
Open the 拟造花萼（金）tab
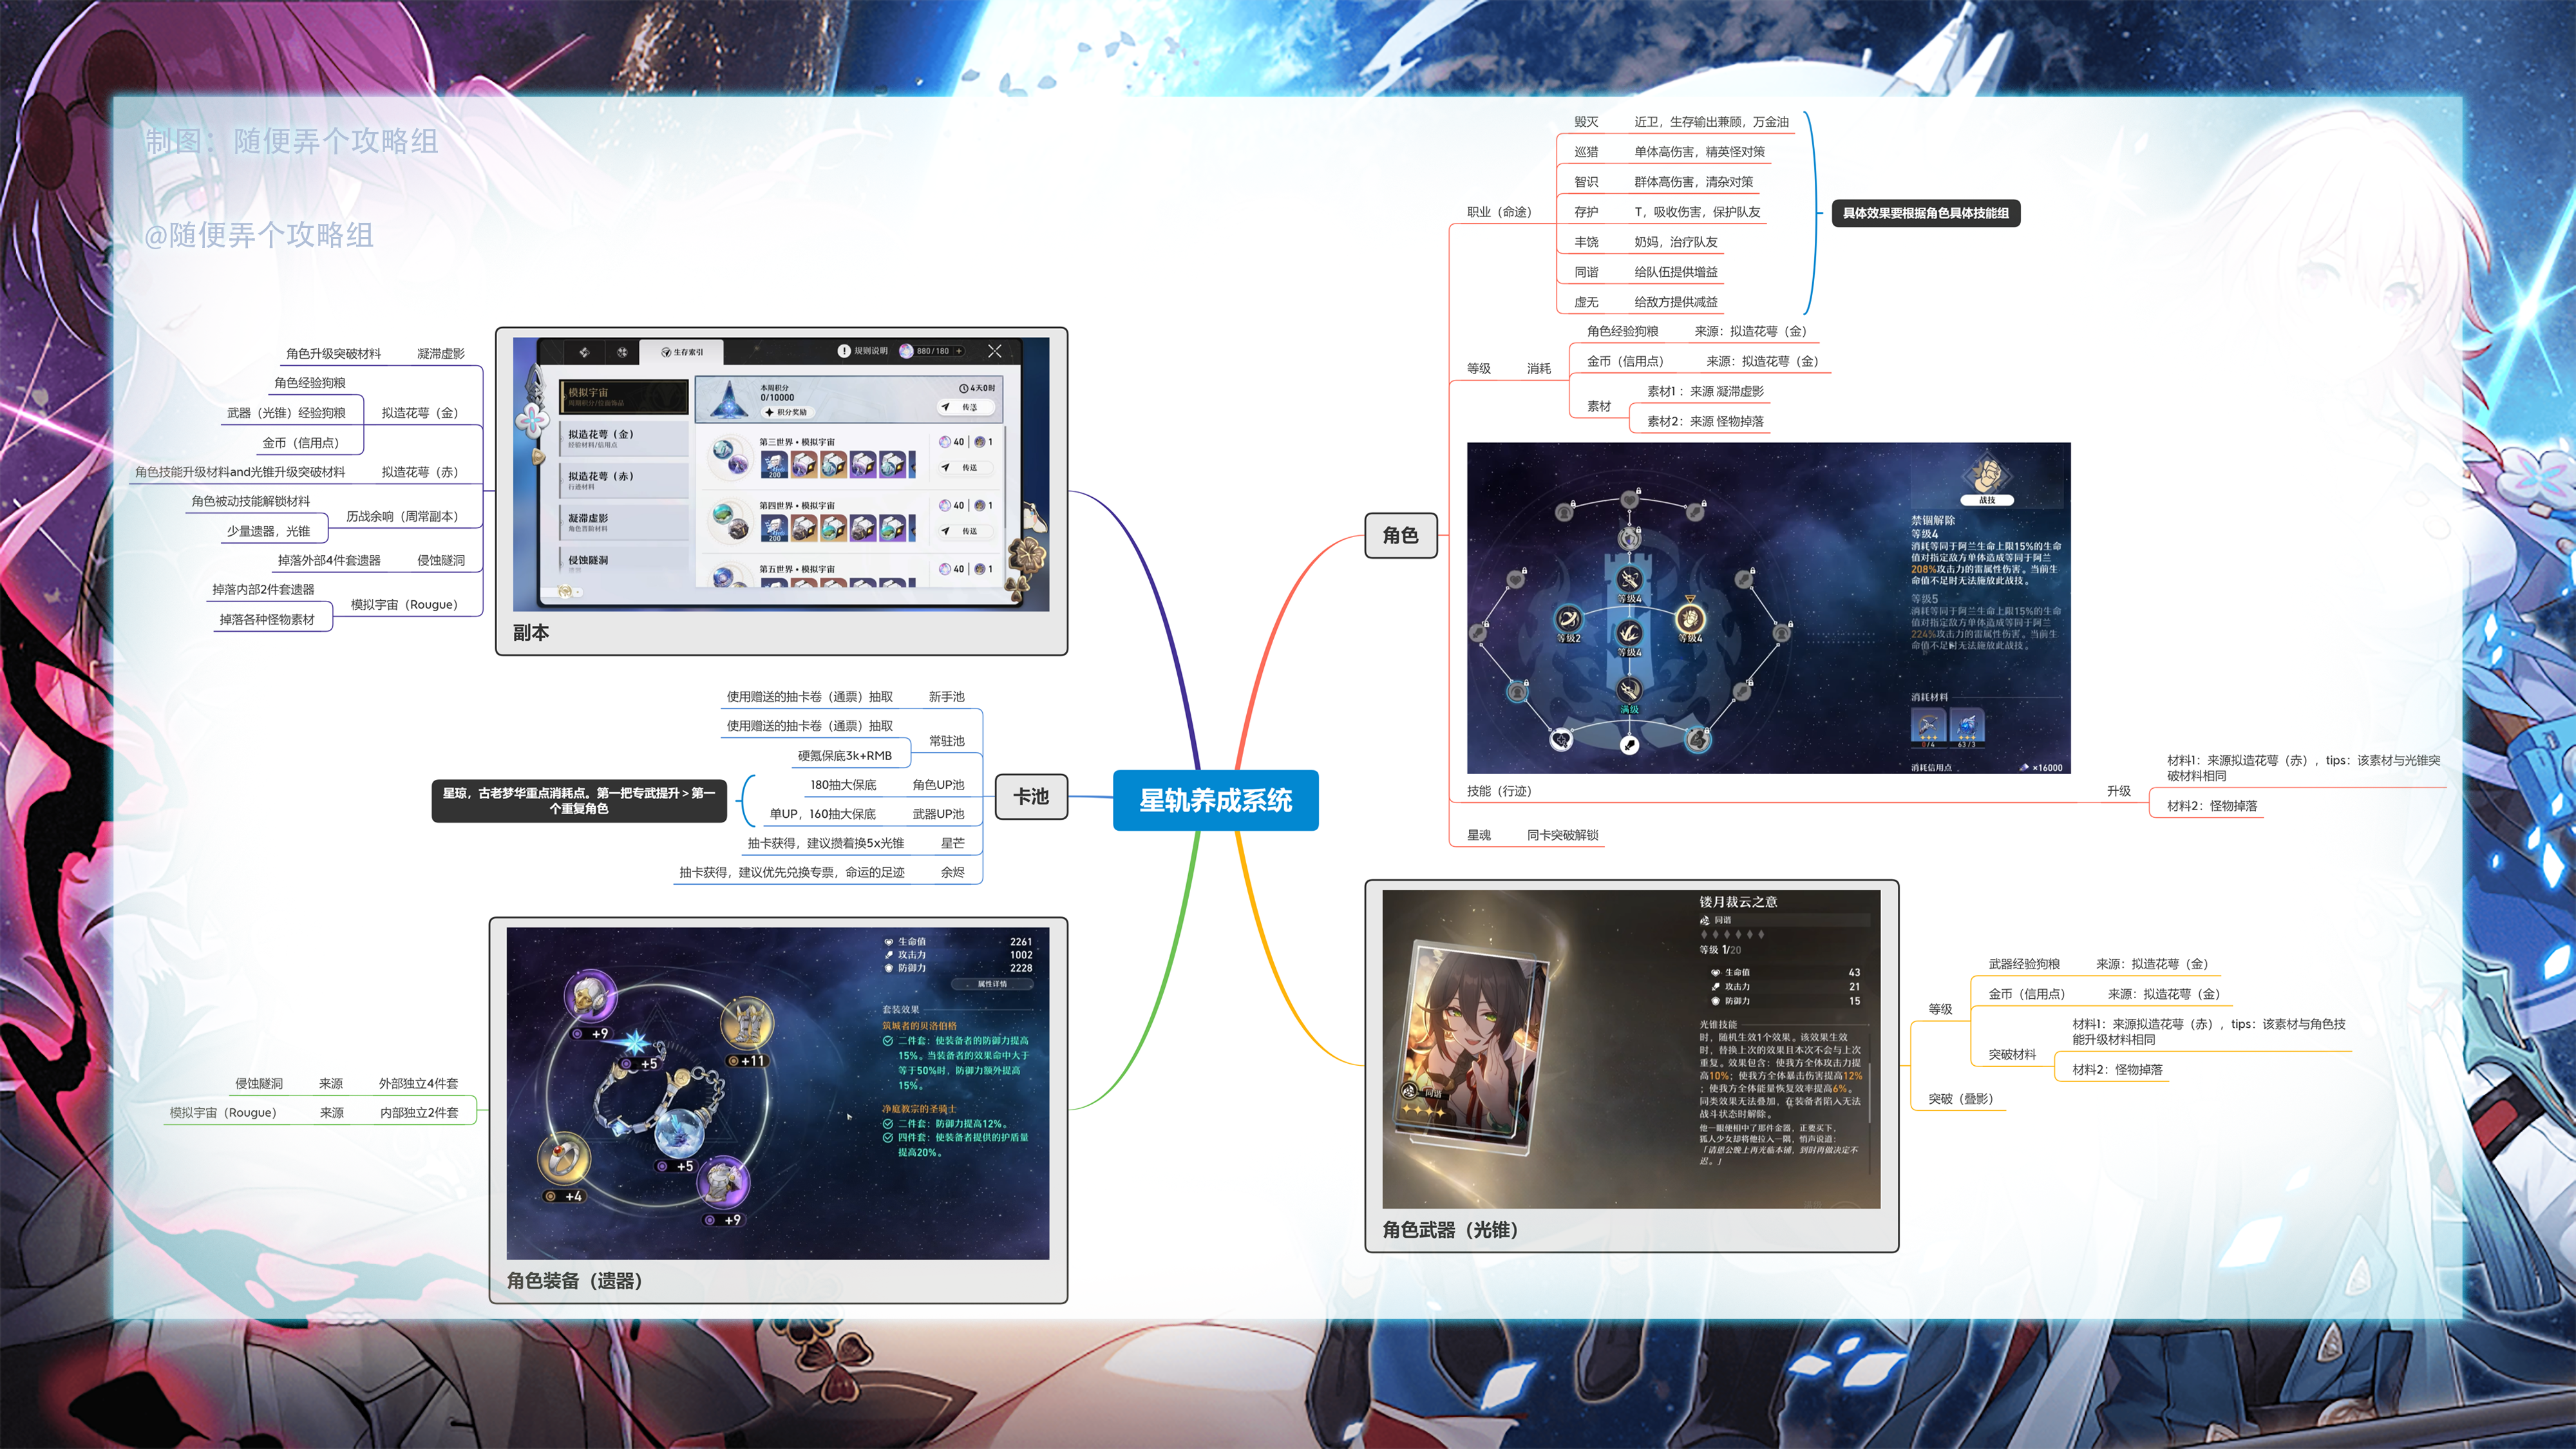(623, 438)
